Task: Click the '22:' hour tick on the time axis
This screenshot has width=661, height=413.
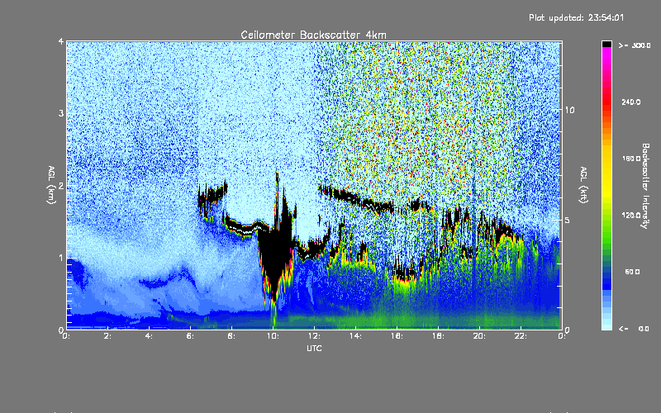Action: pos(521,336)
